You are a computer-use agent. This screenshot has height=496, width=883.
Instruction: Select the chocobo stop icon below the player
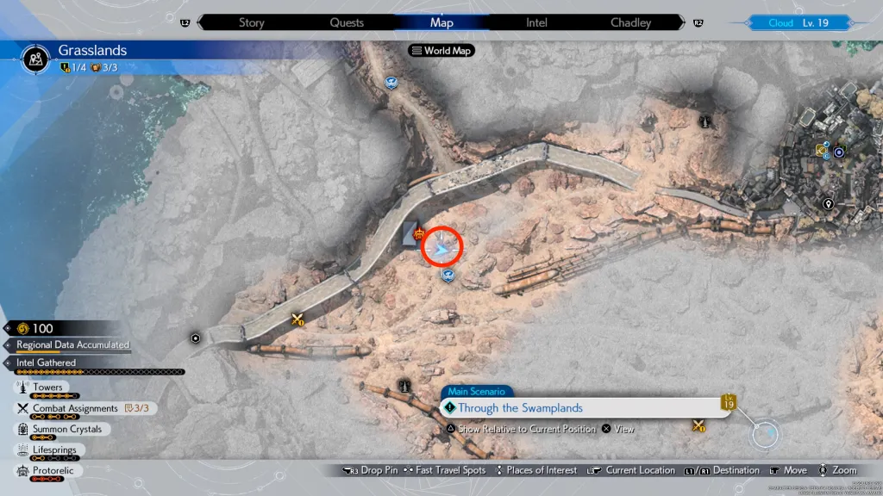(448, 276)
